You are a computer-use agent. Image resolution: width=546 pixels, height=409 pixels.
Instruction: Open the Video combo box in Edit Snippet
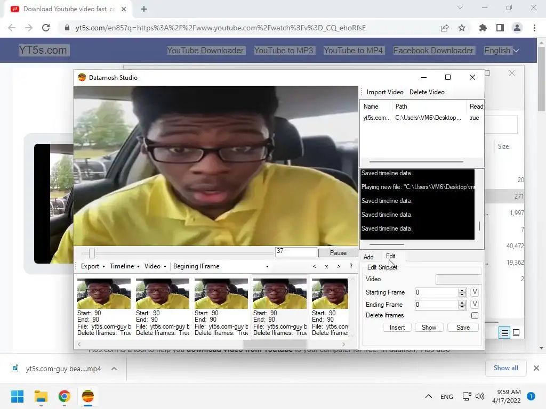click(458, 279)
